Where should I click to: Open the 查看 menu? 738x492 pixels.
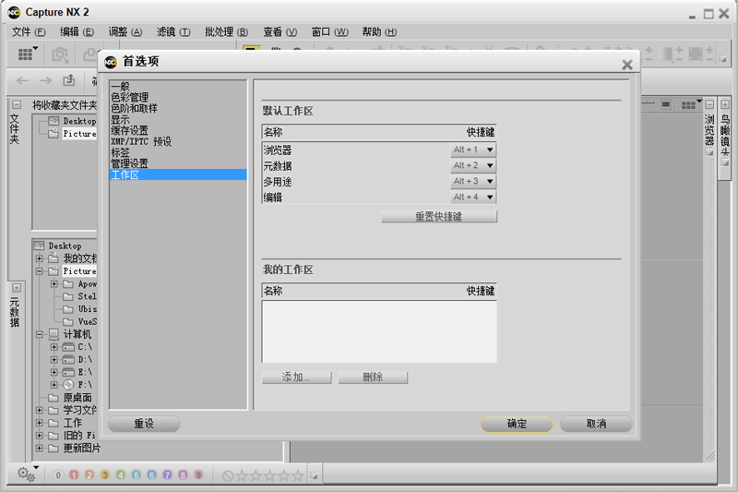click(x=280, y=32)
